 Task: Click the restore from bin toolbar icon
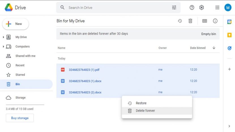point(180,21)
